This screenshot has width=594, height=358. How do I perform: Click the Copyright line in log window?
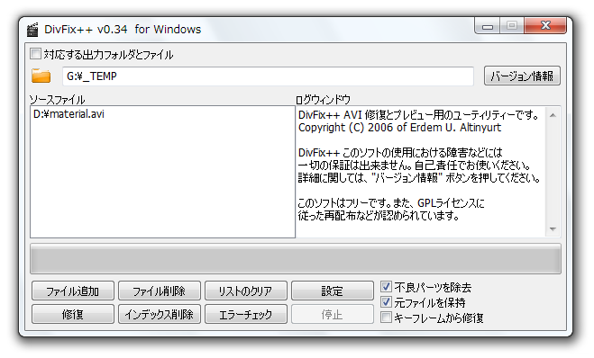coord(399,128)
